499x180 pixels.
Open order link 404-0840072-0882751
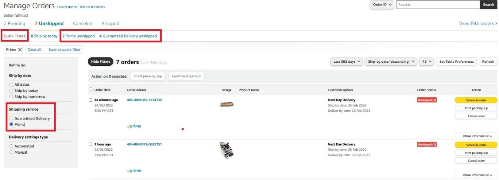[x=144, y=144]
